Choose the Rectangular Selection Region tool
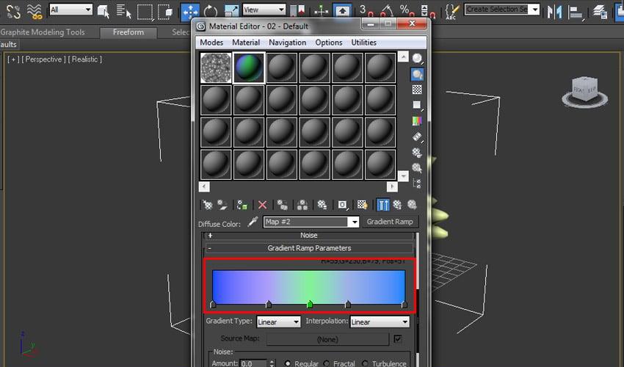The height and width of the screenshot is (367, 624). point(145,12)
